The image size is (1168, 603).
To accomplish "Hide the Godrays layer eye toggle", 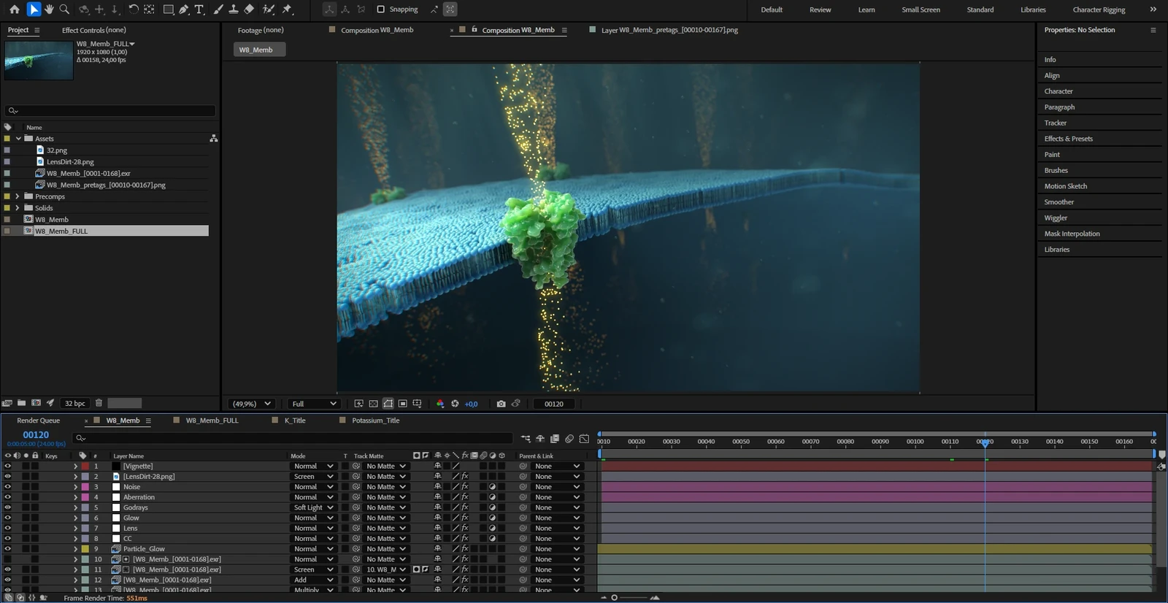I will pos(8,507).
